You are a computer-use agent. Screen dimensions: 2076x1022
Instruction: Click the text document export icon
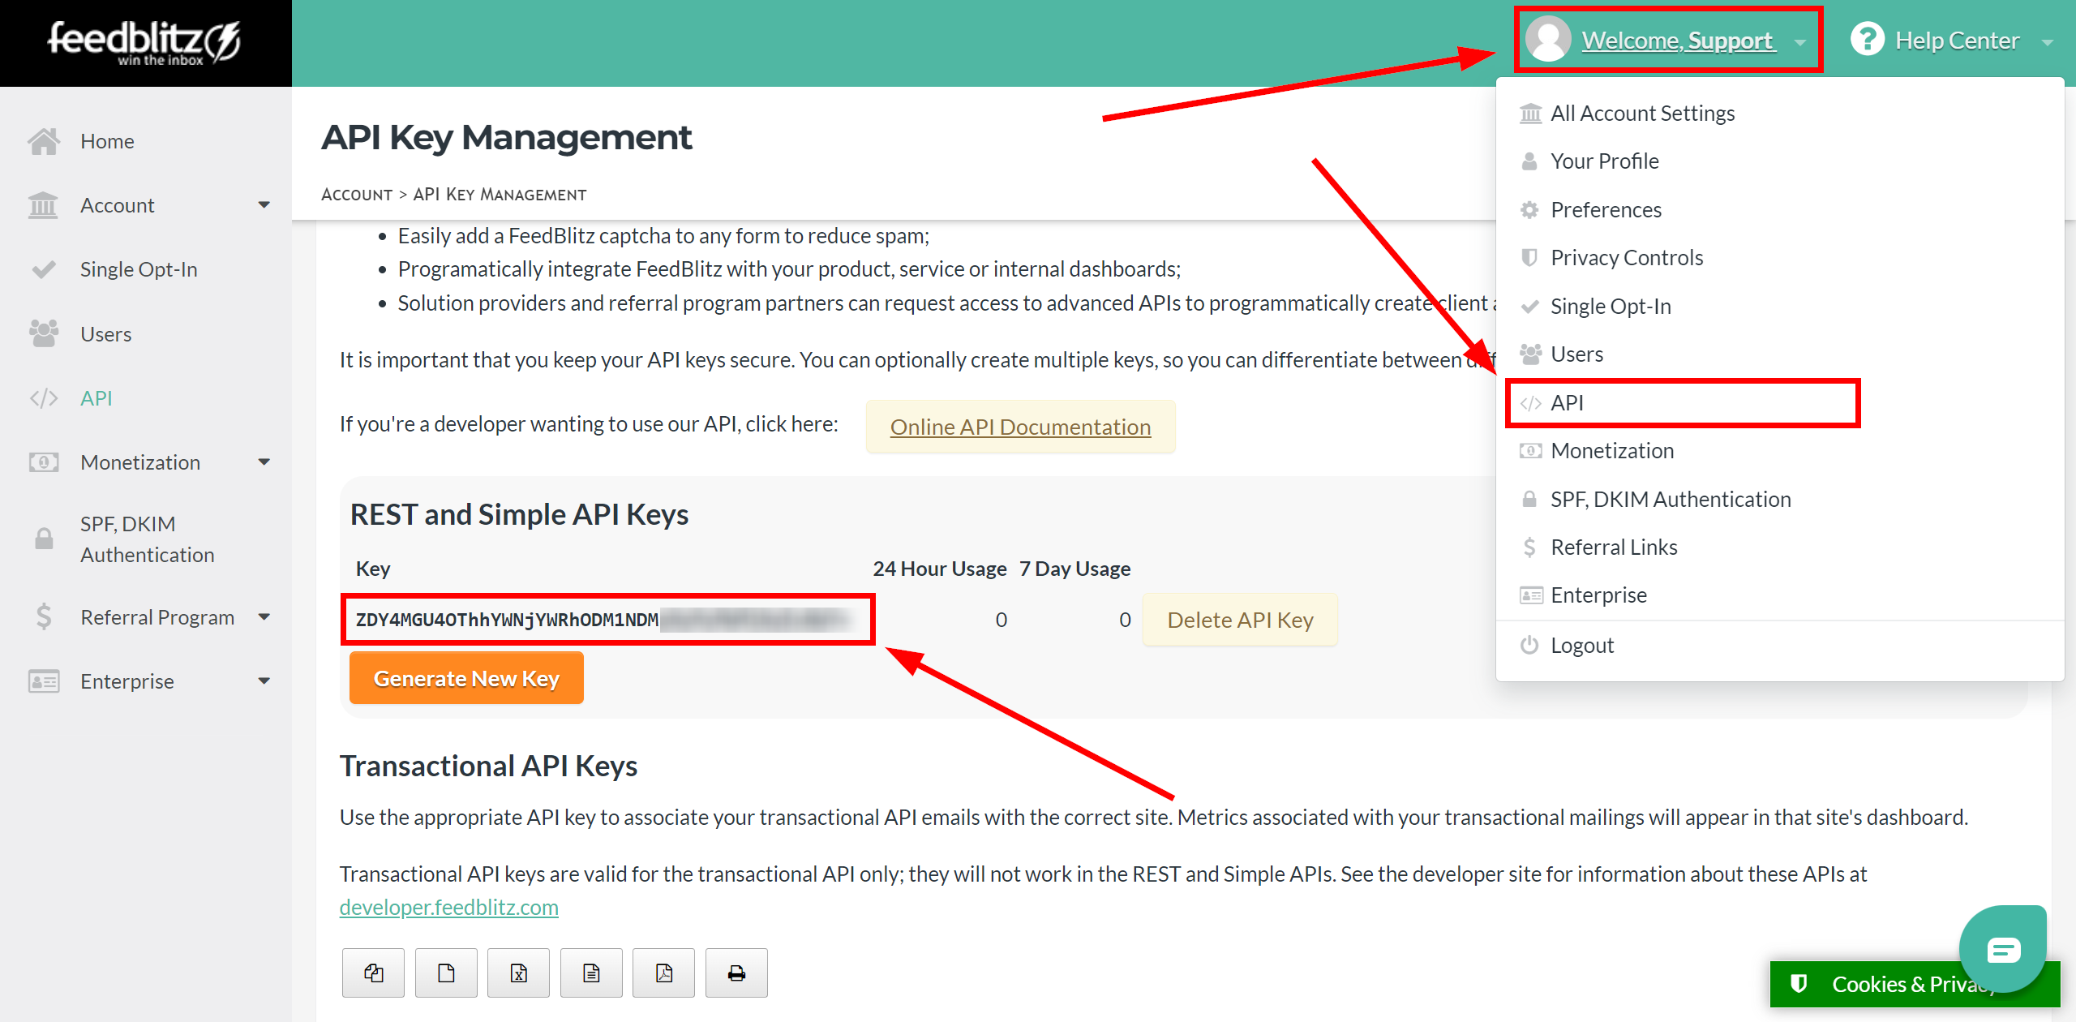click(591, 973)
